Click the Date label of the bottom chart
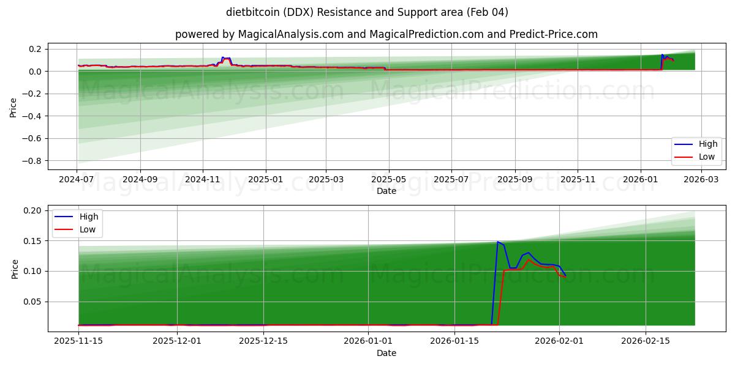 pos(388,354)
